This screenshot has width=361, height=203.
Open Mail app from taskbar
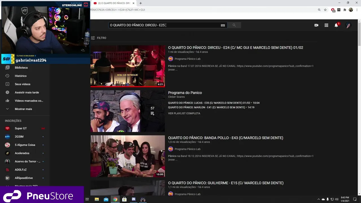[x=106, y=199]
